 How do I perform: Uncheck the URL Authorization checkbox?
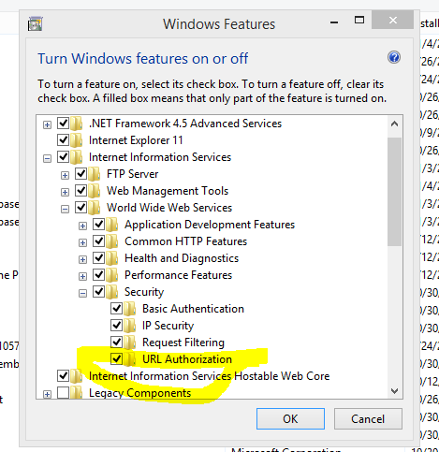click(x=117, y=359)
